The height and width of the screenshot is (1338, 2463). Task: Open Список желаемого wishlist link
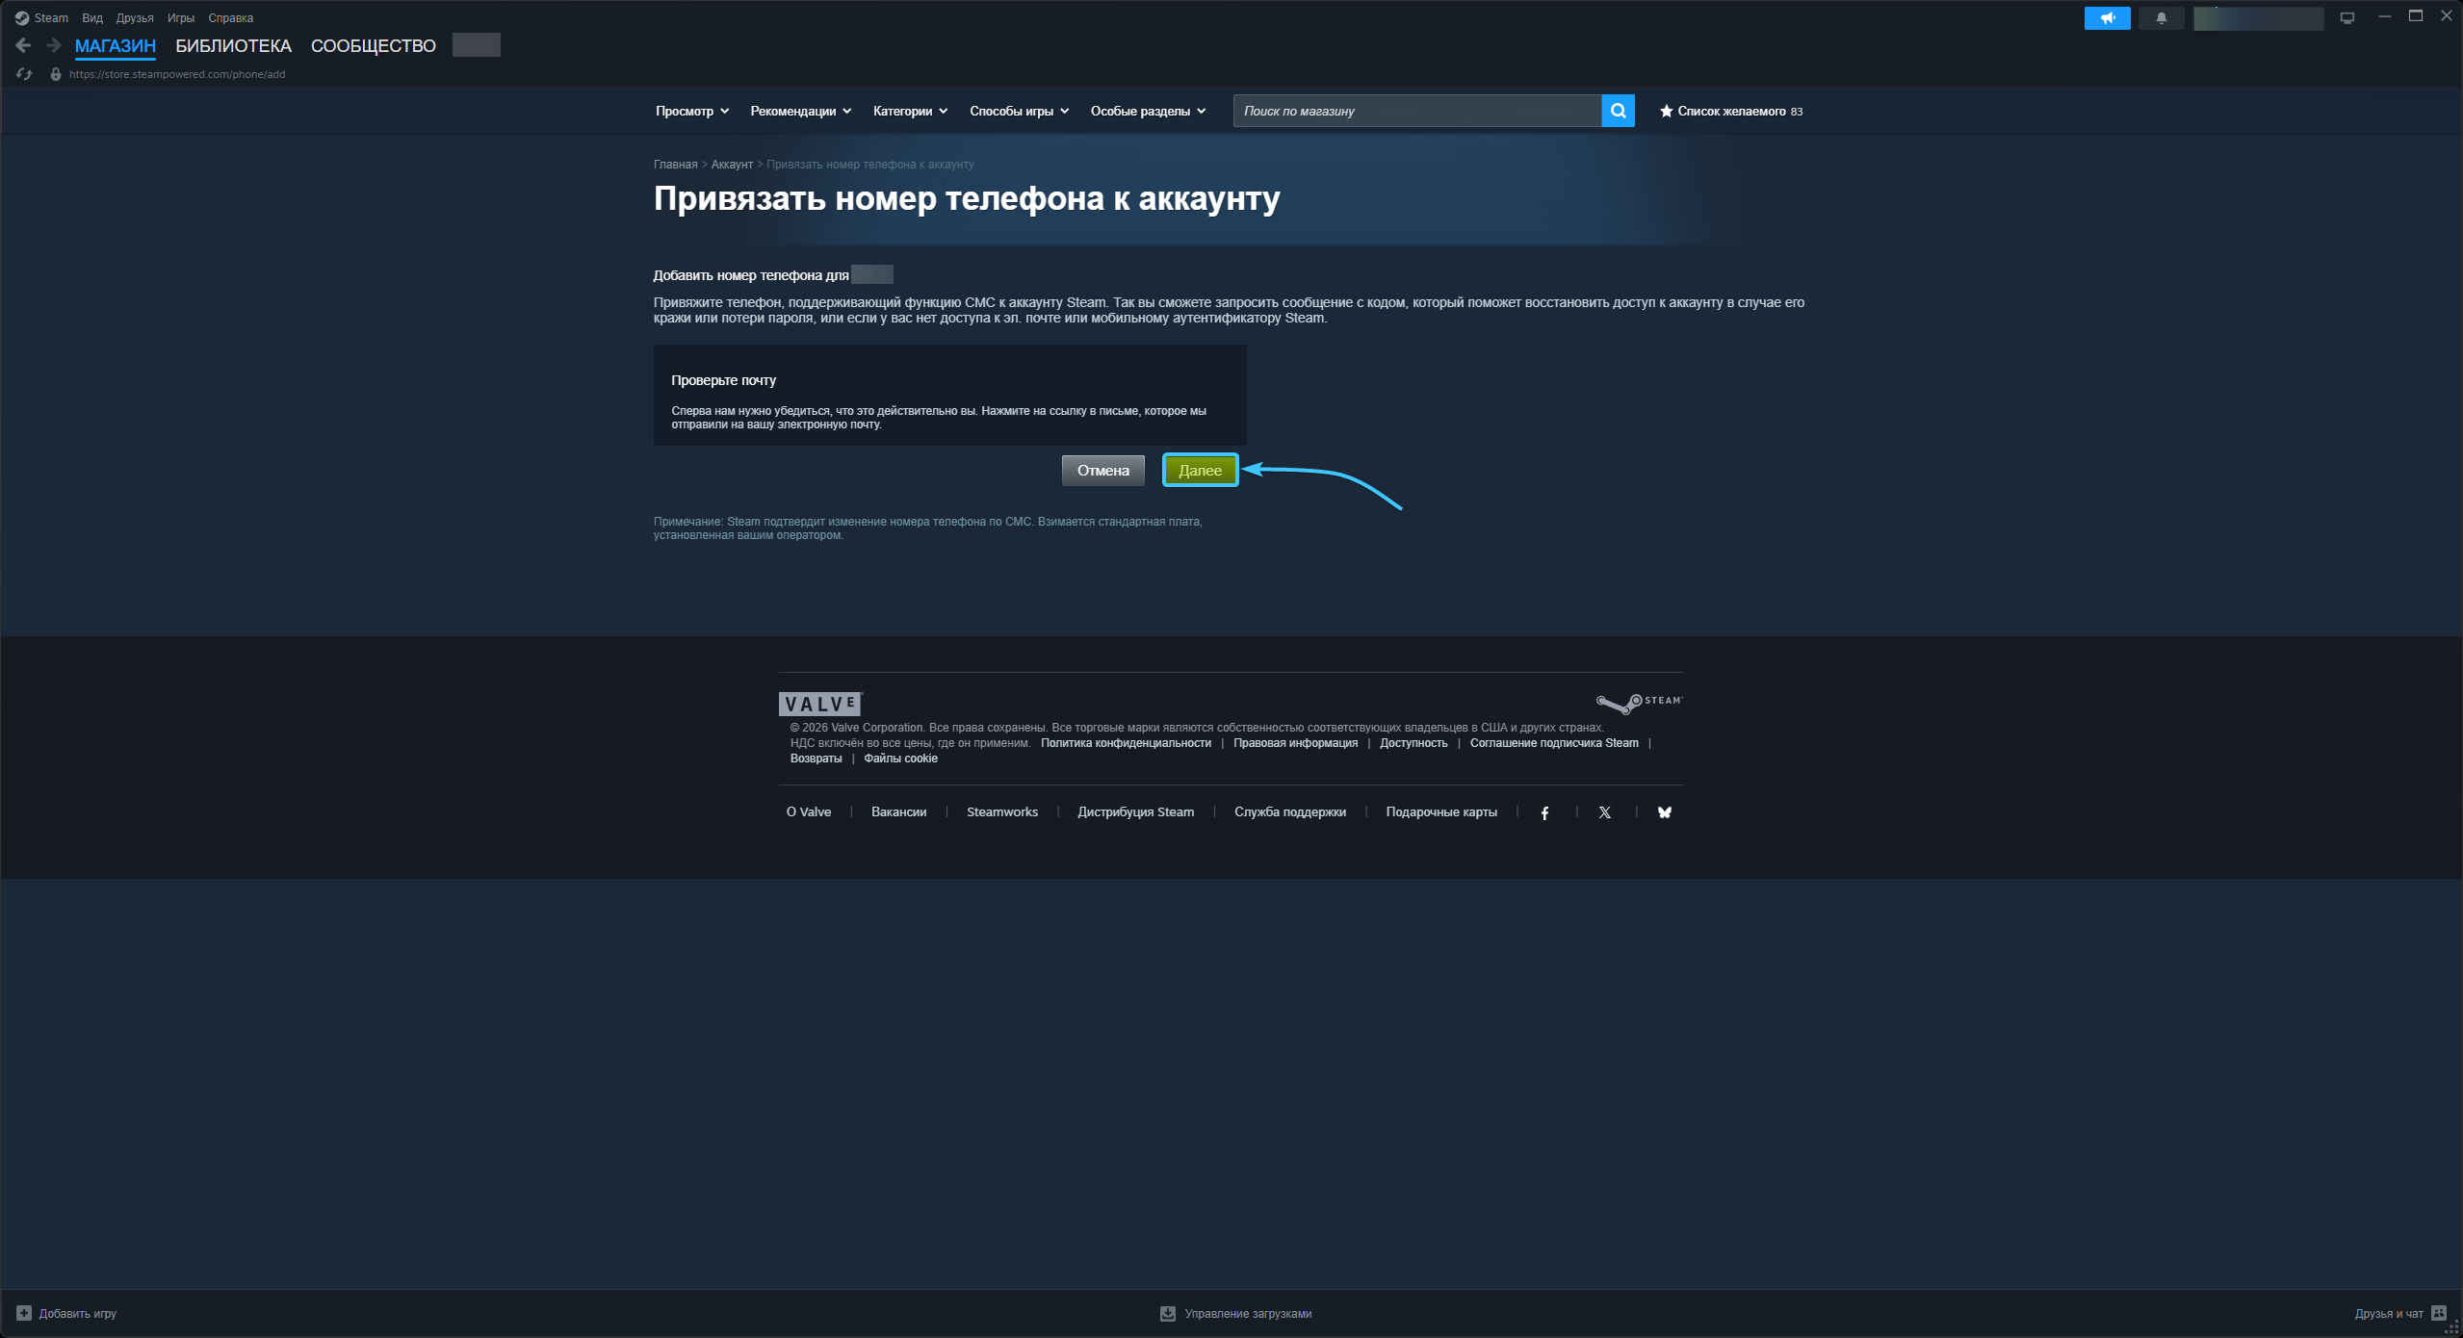click(1730, 111)
